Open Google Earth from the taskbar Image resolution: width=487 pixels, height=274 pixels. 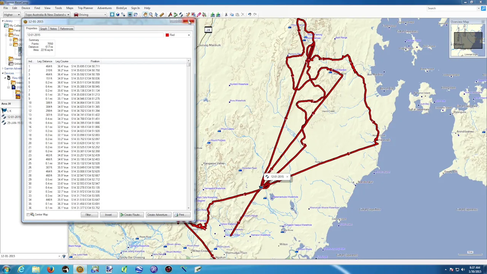coord(139,269)
